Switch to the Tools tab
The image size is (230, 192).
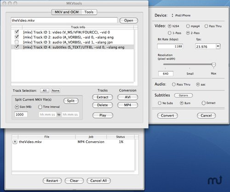(x=89, y=12)
